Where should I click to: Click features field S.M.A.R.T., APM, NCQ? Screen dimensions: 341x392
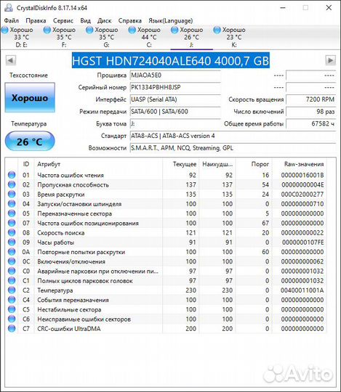click(233, 148)
